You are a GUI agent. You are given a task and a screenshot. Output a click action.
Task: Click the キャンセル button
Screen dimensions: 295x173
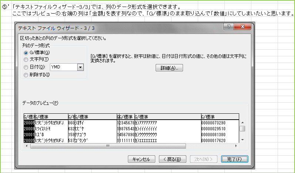tap(142, 159)
